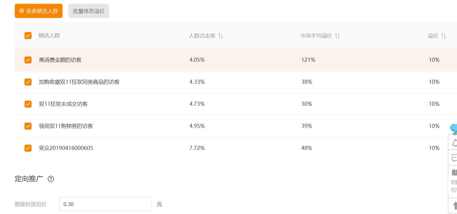Uncheck the 高消费金额的访客 checkbox
The image size is (457, 214).
click(x=28, y=60)
